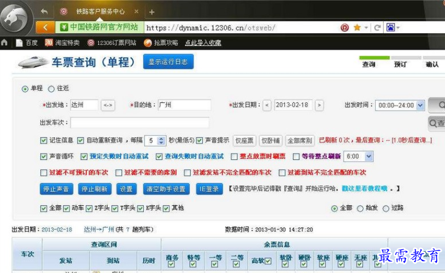This screenshot has height=273, width=445.
Task: Swap departure and destination with the <-> button
Action: (108, 105)
